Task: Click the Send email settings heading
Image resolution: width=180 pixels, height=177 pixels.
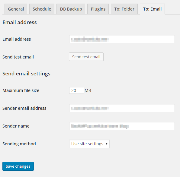Action: tap(26, 74)
